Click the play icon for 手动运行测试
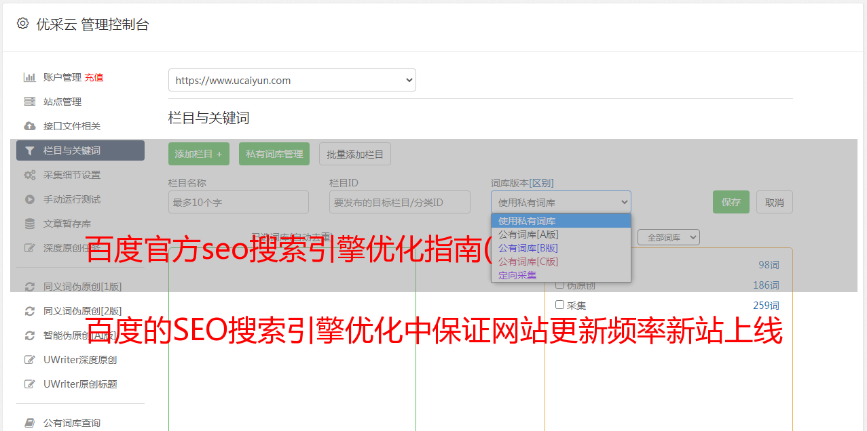The image size is (867, 431). click(x=29, y=199)
